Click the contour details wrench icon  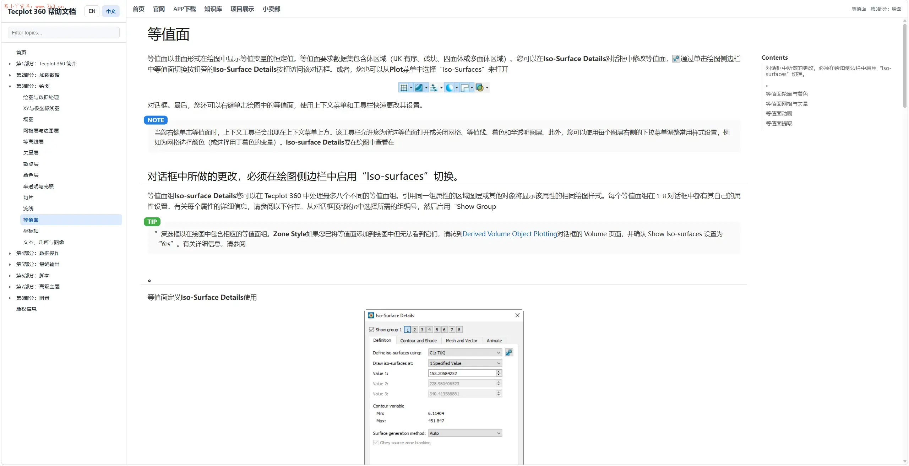(x=509, y=353)
